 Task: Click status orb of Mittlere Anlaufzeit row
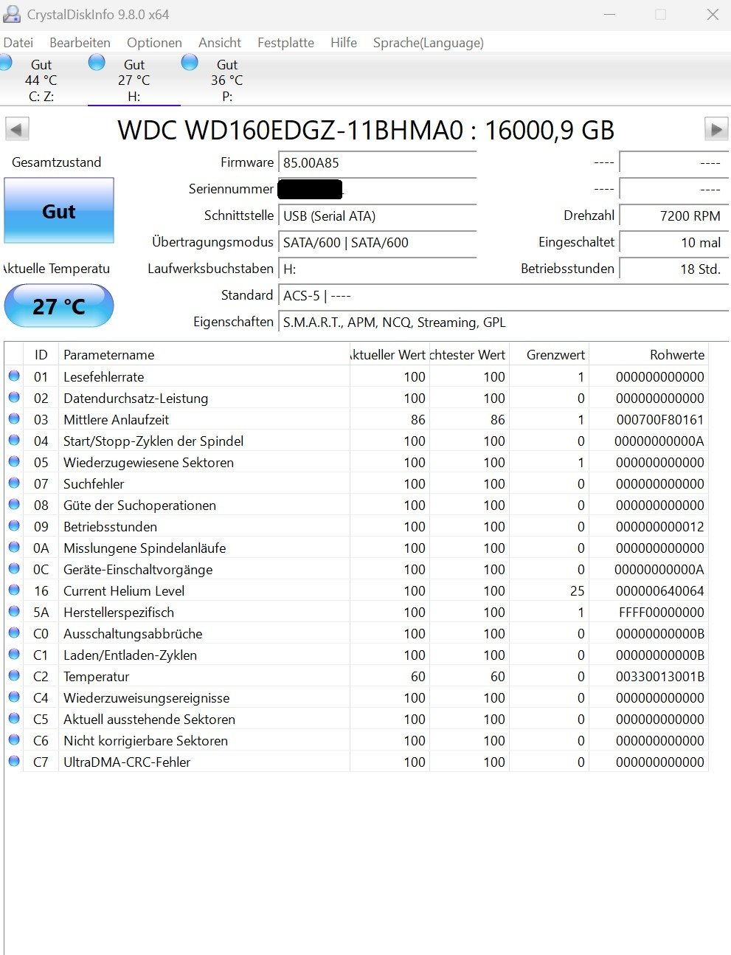pos(14,418)
